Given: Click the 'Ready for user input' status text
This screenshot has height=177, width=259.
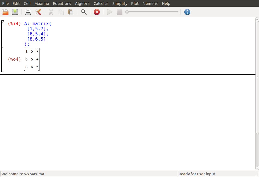Looking at the screenshot, I should click(197, 174).
